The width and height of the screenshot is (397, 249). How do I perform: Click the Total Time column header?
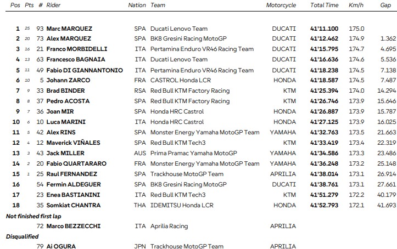tap(324, 5)
